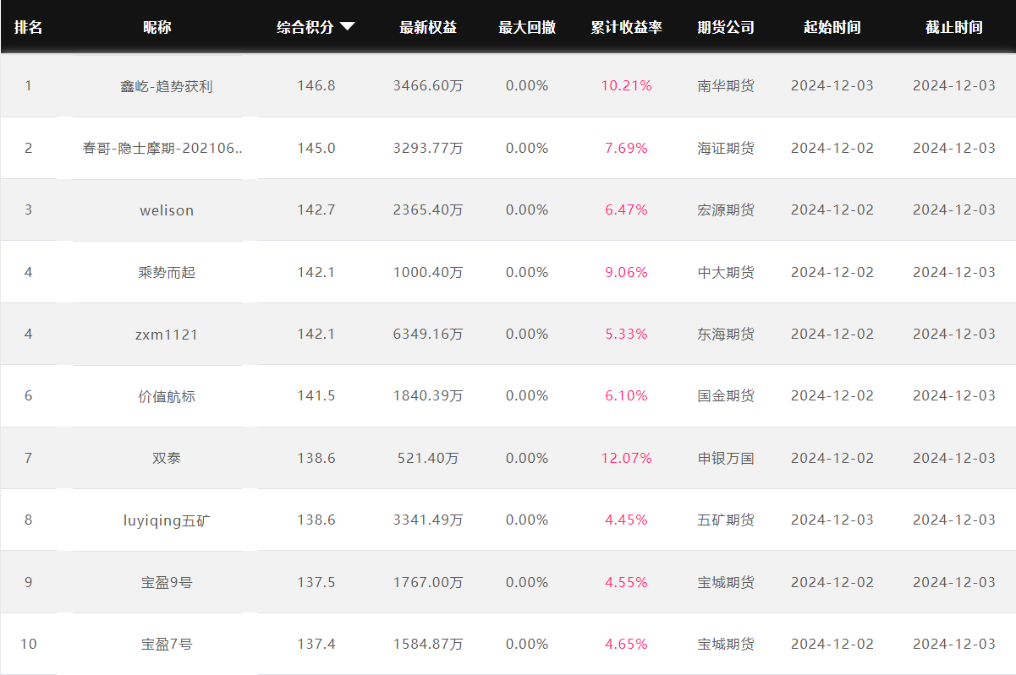Select the 申银万国 company cell
Viewport: 1016px width, 675px height.
[x=726, y=458]
